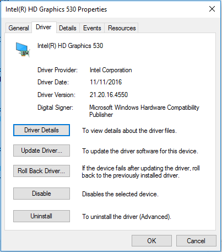
Task: Open the Resources tab
Action: pos(122,28)
